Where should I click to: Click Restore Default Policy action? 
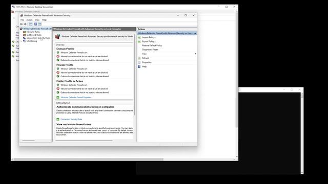click(x=152, y=45)
